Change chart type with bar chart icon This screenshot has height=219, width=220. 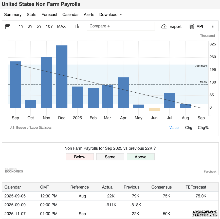pyautogui.click(x=77, y=26)
